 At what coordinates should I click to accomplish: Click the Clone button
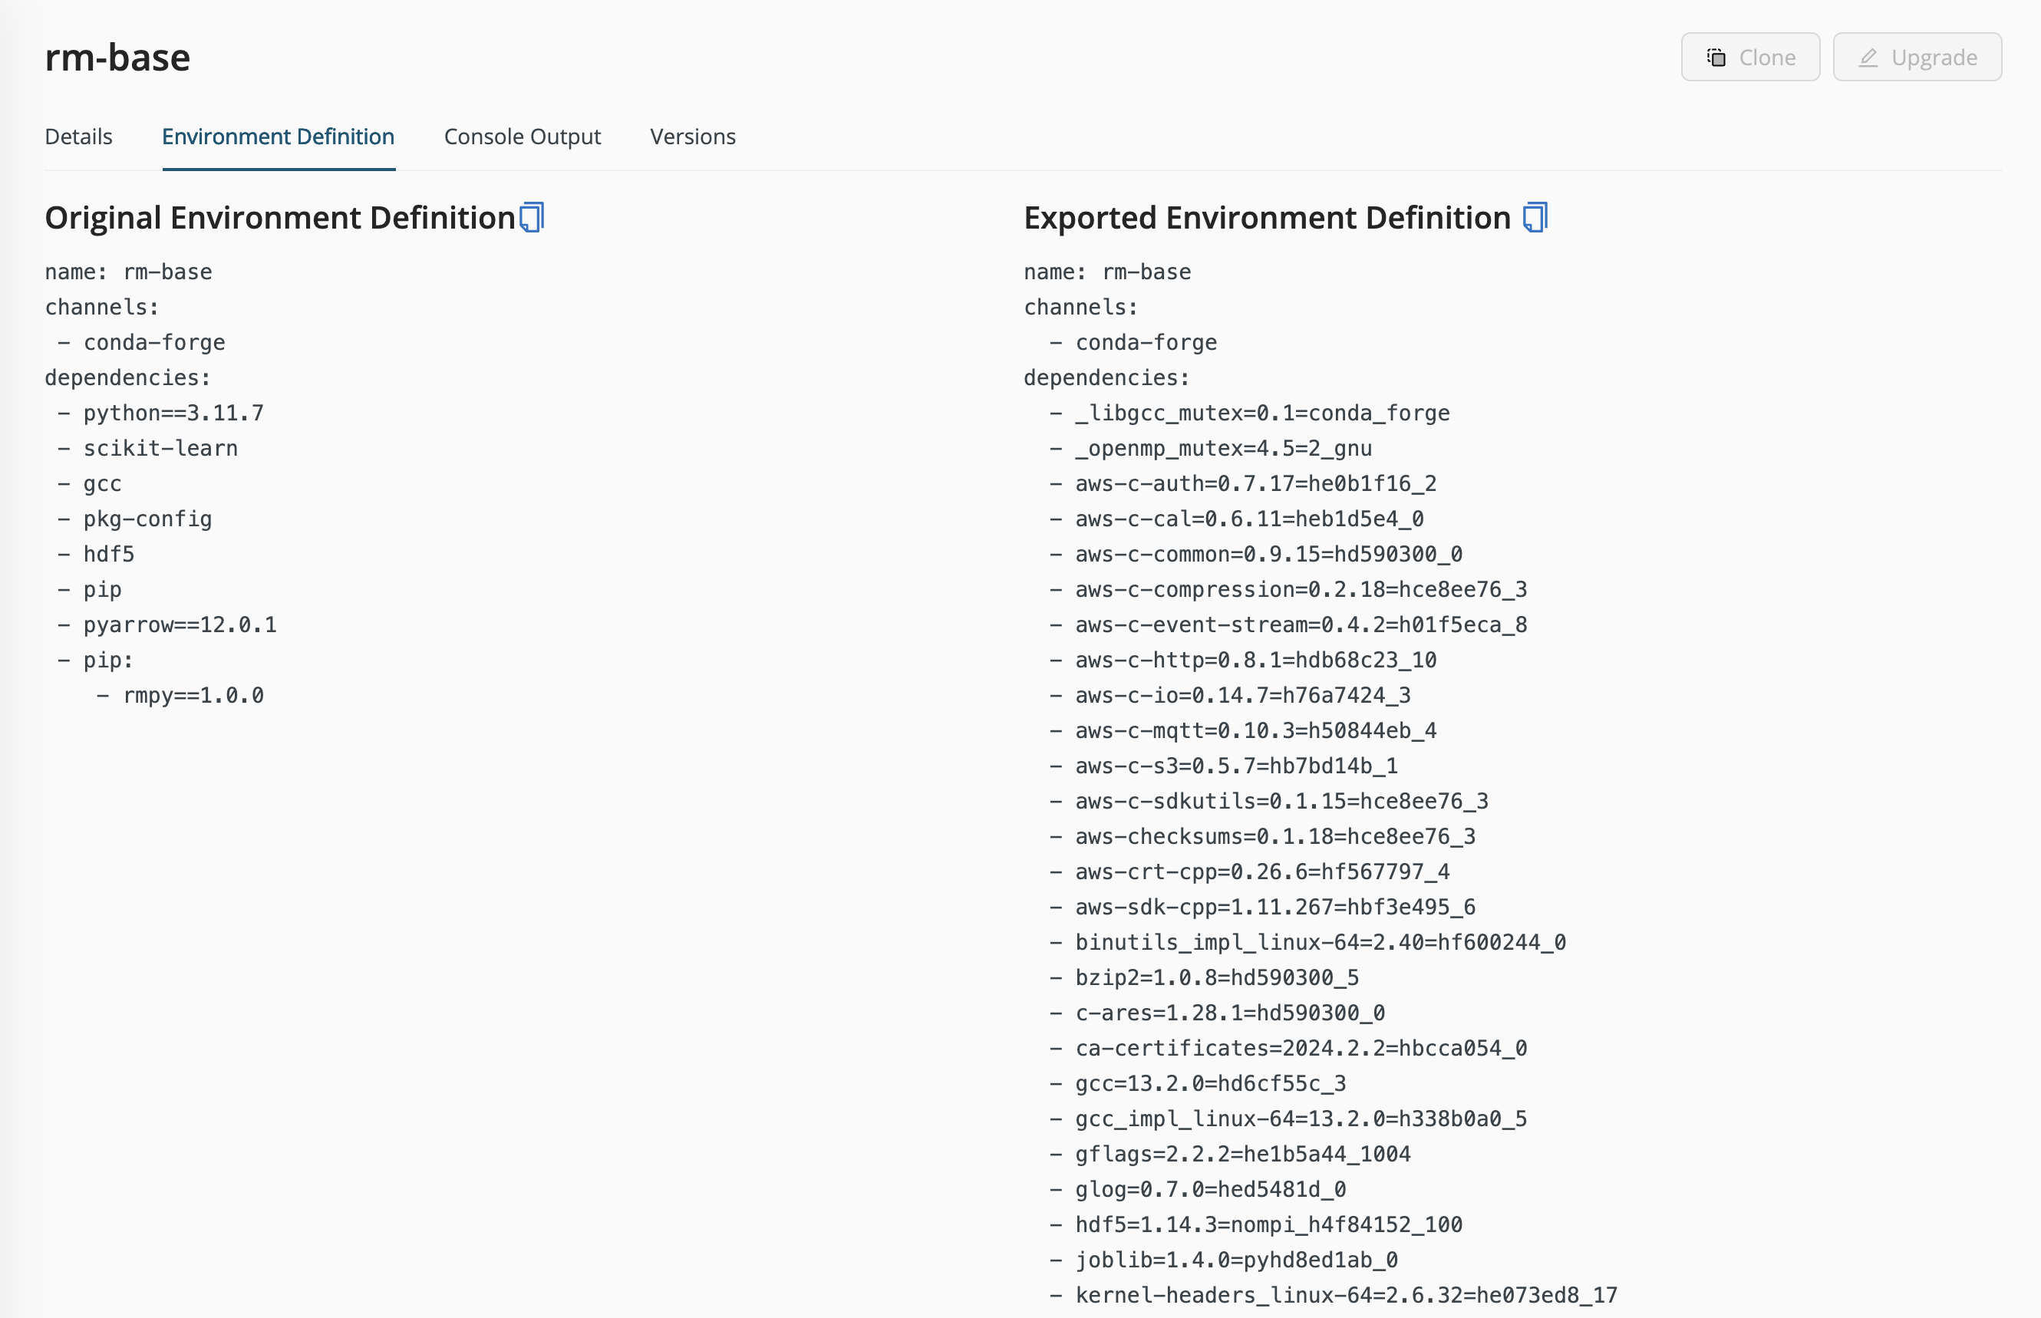click(x=1750, y=58)
